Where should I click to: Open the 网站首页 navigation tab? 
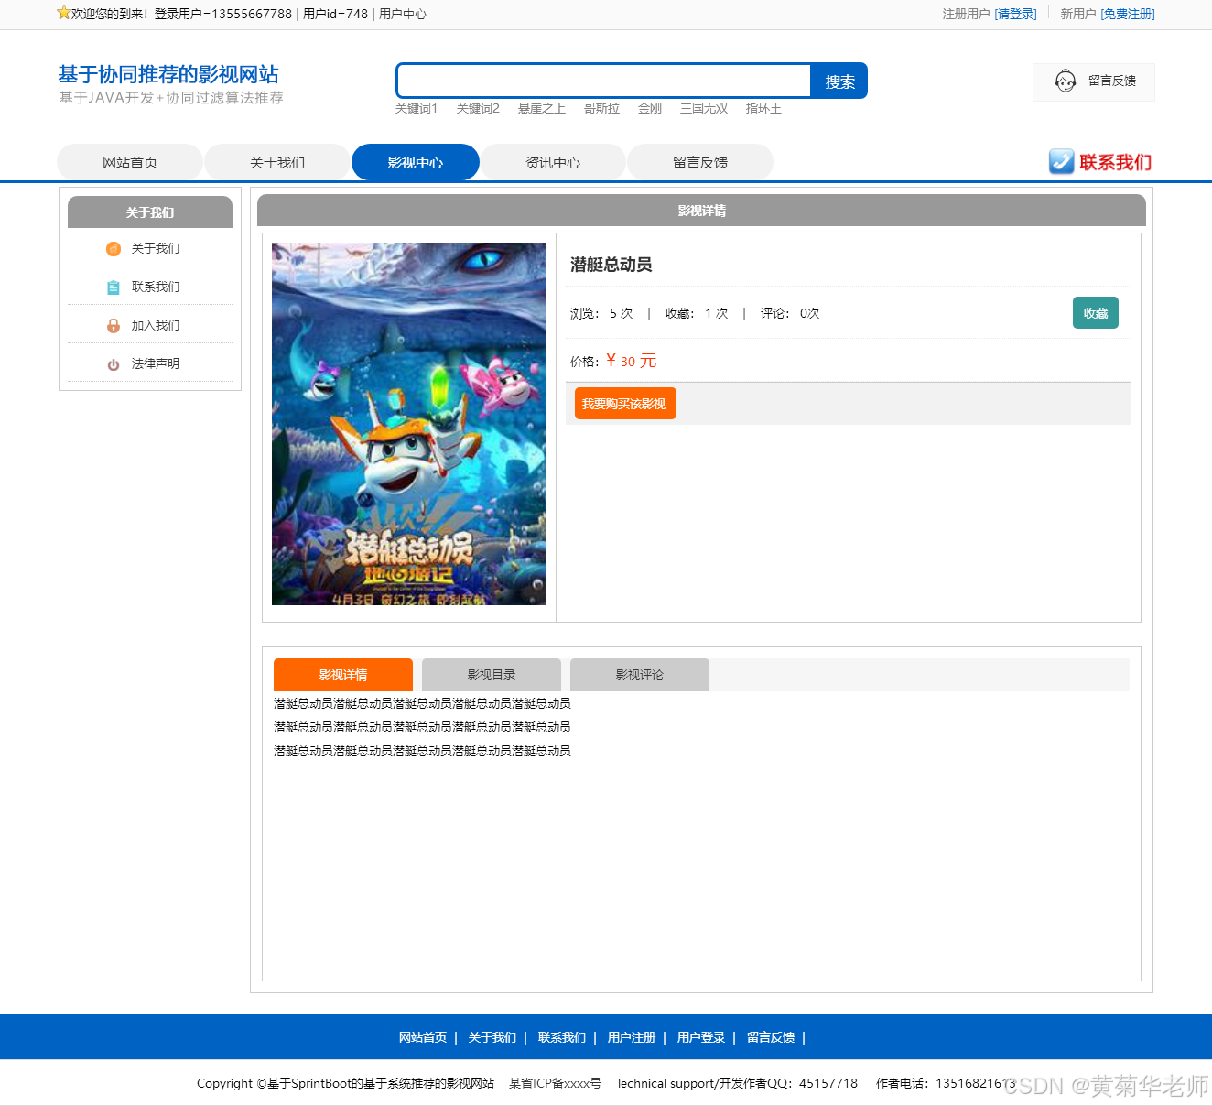130,162
